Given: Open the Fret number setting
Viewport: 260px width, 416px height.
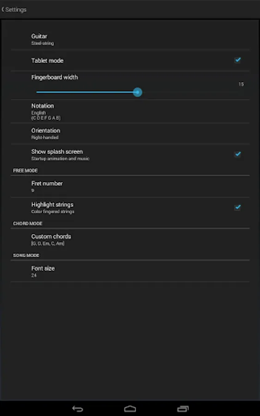Looking at the screenshot, I should click(x=130, y=186).
